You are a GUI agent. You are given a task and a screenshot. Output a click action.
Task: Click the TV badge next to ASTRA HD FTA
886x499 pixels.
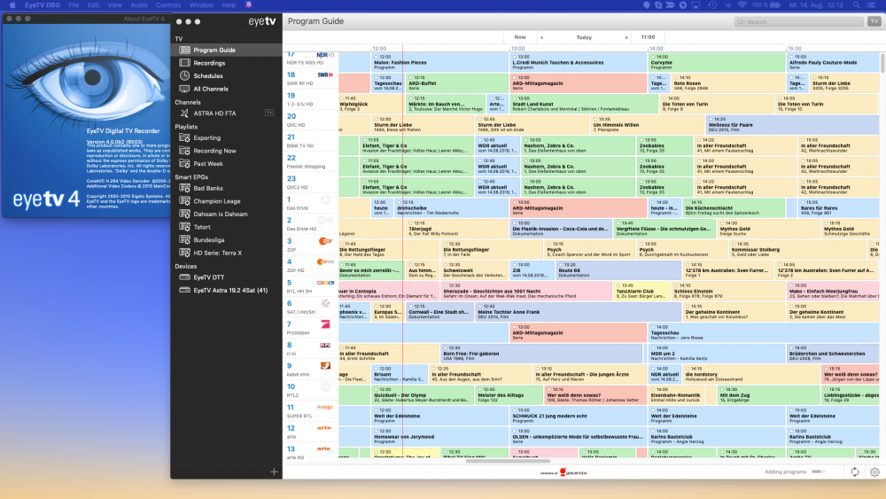tap(269, 113)
